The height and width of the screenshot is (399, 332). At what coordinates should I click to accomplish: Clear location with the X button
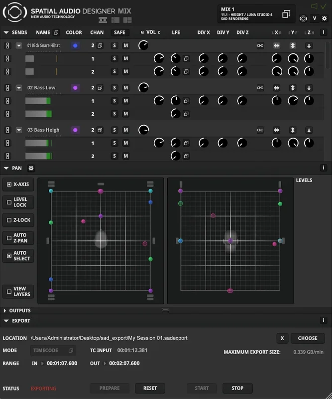282,338
